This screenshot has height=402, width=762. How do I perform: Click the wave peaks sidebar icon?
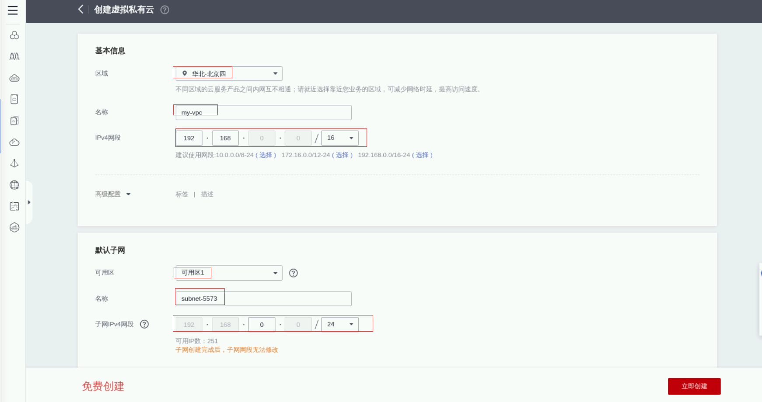[x=14, y=56]
